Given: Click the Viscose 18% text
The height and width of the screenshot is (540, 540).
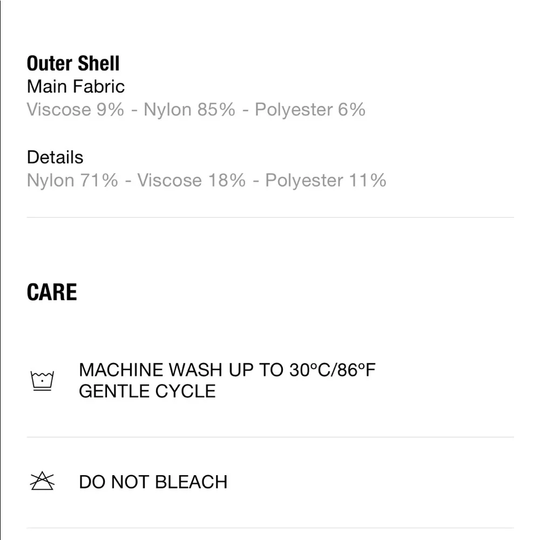Looking at the screenshot, I should click(191, 180).
